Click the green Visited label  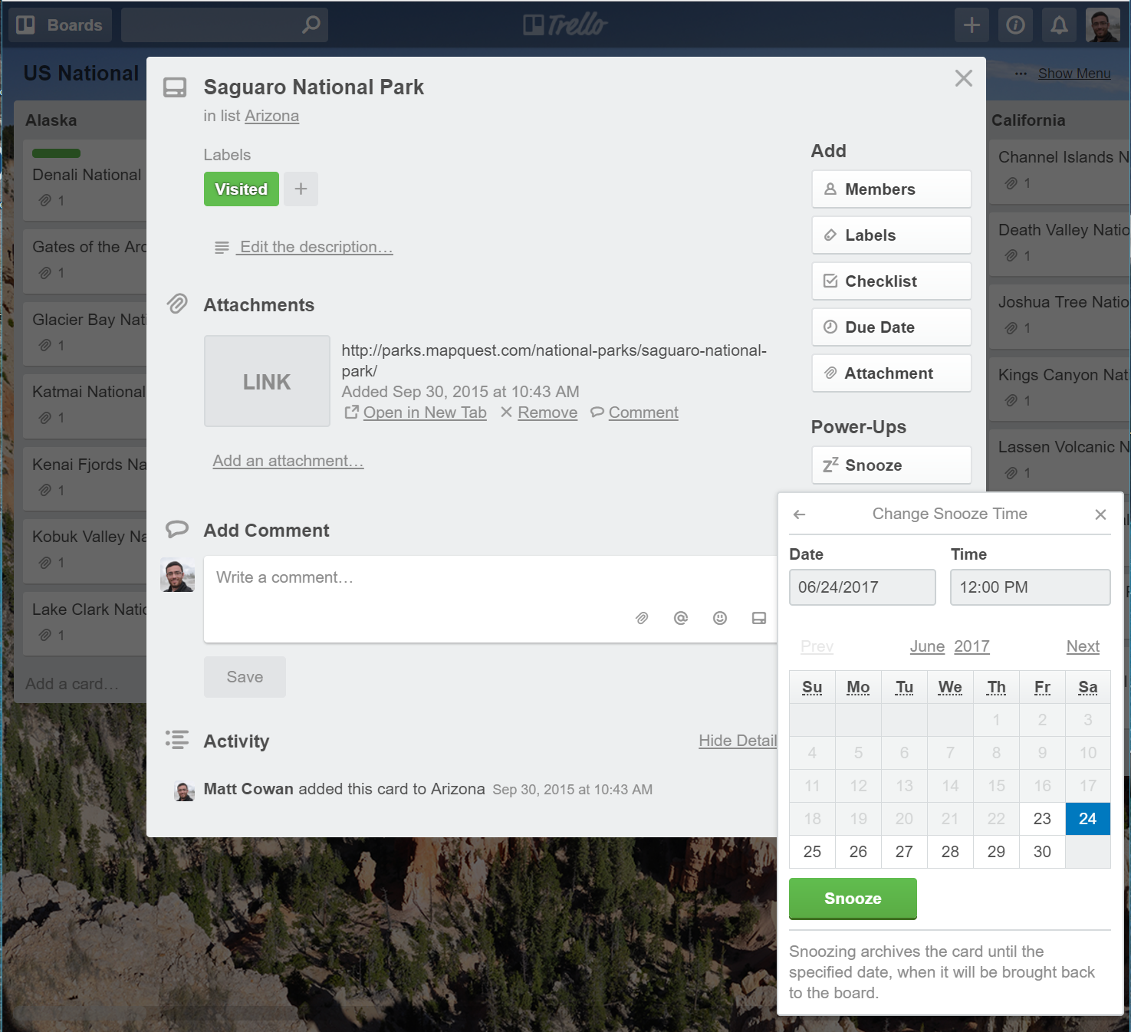coord(241,189)
